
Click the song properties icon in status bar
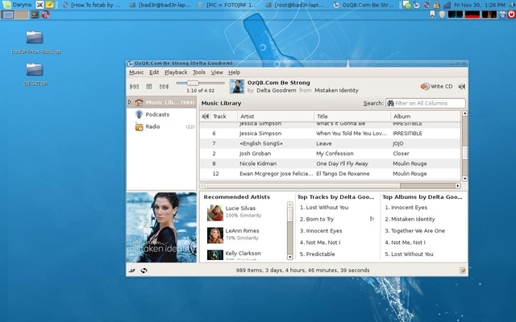point(463,270)
